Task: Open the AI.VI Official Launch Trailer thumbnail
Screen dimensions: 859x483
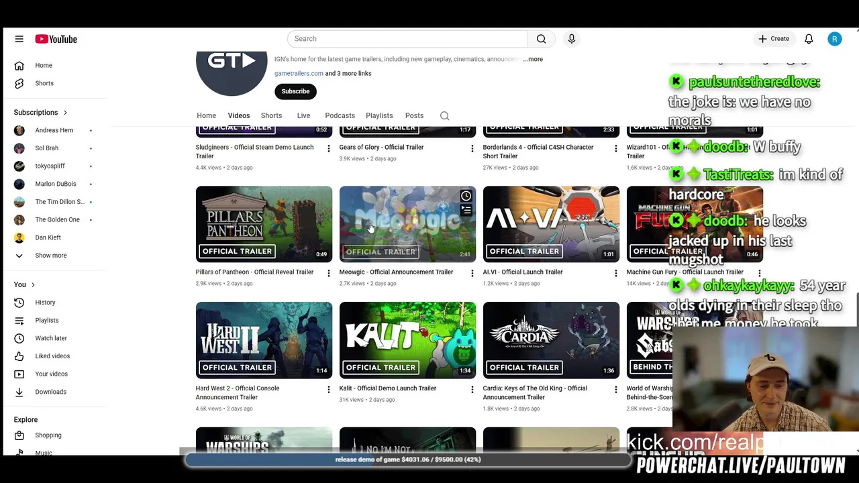Action: pos(551,224)
